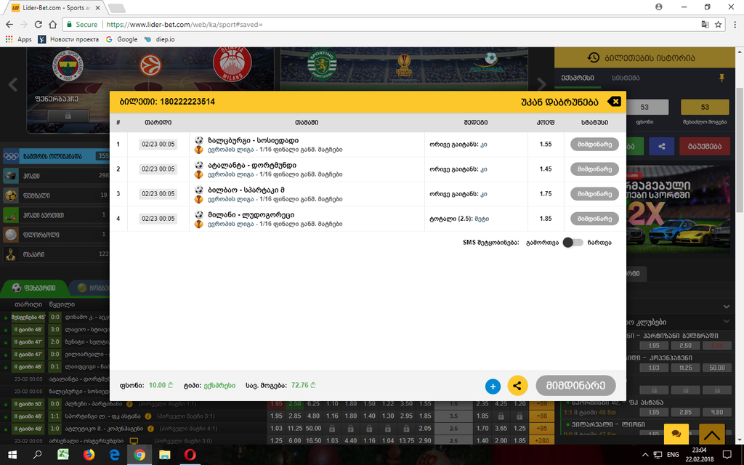Open Chrome menu three dots
Image resolution: width=744 pixels, height=465 pixels.
pyautogui.click(x=735, y=24)
